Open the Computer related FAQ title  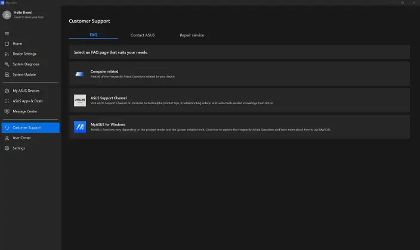click(104, 71)
